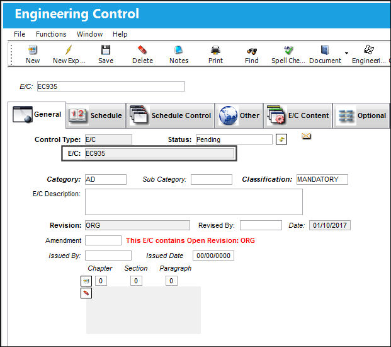Image resolution: width=391 pixels, height=347 pixels.
Task: Click the New Exp... lightning icon
Action: (x=69, y=50)
